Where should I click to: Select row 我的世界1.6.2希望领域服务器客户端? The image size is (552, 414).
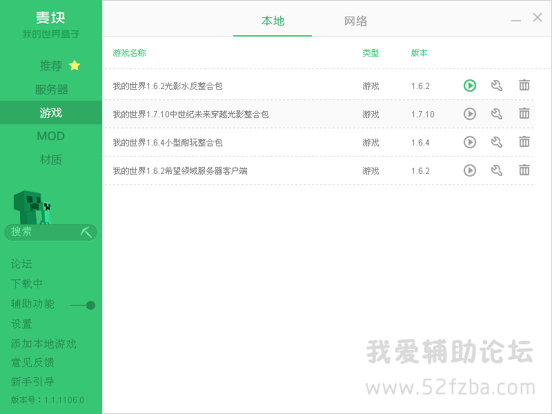(x=318, y=170)
